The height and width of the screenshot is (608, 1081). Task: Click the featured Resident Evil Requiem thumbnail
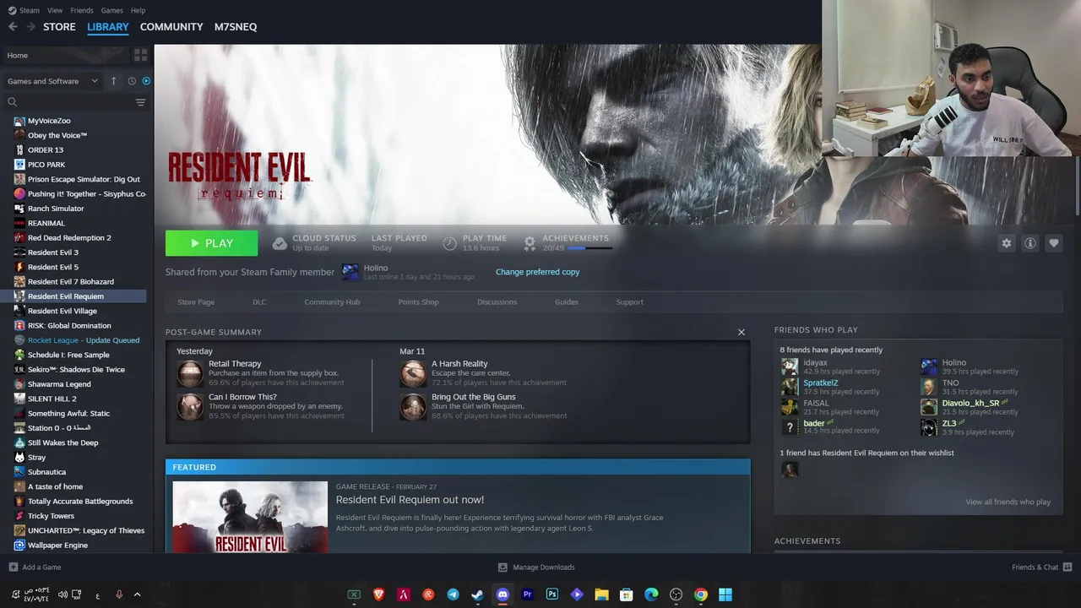(250, 517)
